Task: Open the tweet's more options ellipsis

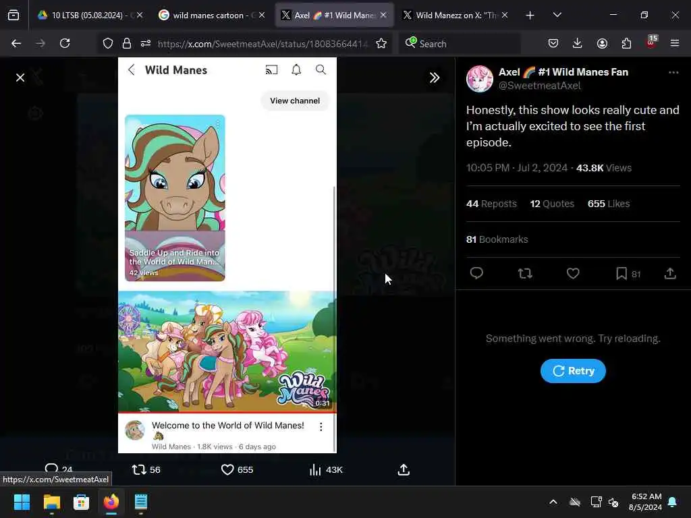Action: point(673,73)
